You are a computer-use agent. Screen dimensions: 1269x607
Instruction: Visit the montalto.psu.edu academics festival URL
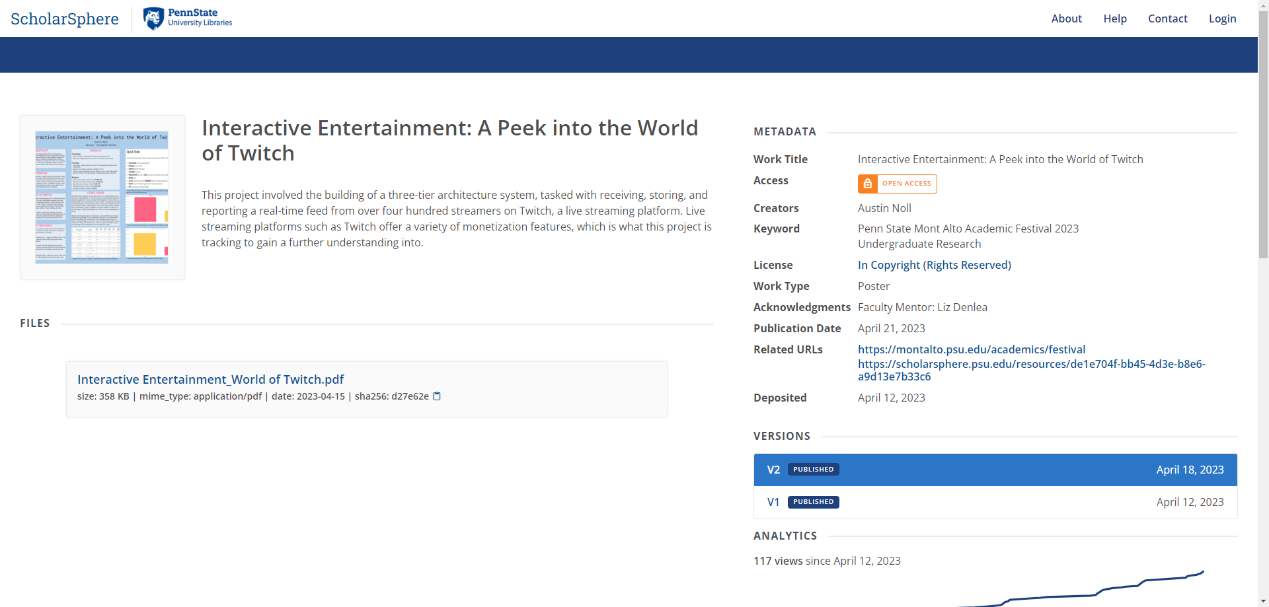[x=971, y=349]
